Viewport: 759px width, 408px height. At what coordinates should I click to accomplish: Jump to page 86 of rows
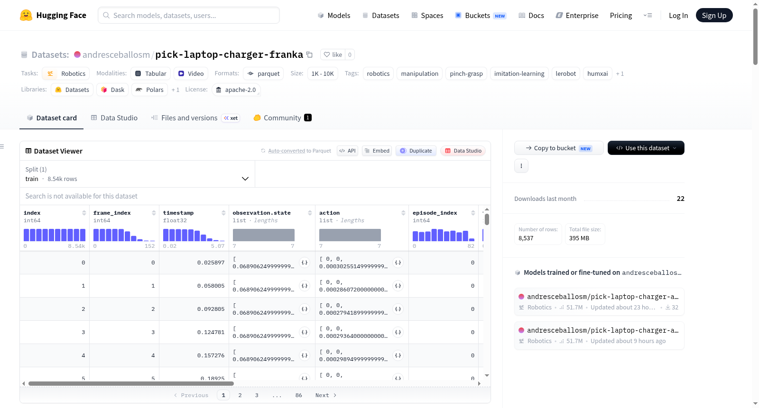[299, 395]
